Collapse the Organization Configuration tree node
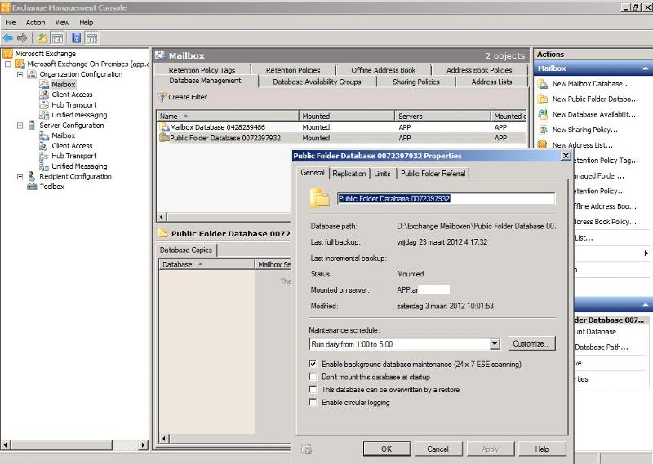This screenshot has width=653, height=464. [20, 74]
